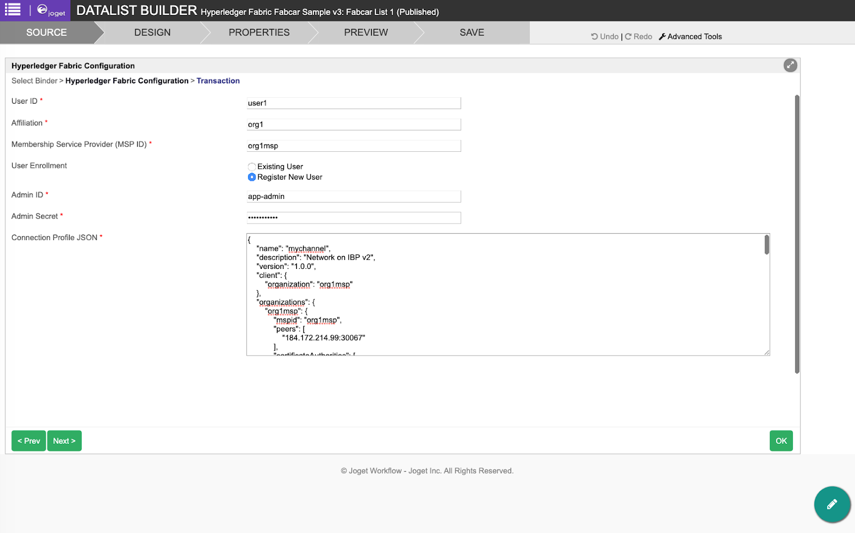This screenshot has height=533, width=855.
Task: Click the Joget Workflow copyright footer text
Action: [427, 471]
